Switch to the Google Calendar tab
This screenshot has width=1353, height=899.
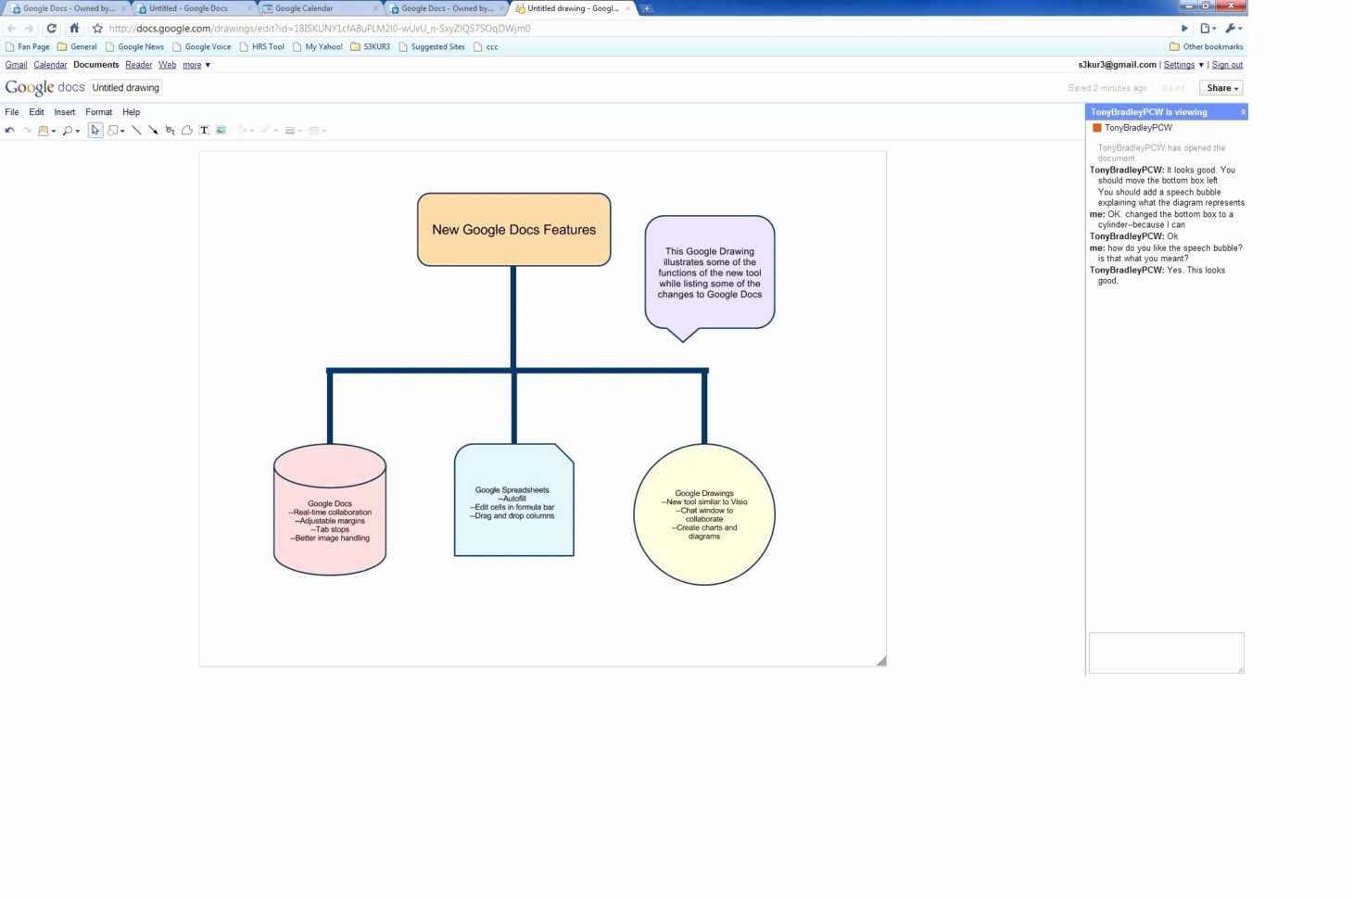tap(306, 7)
